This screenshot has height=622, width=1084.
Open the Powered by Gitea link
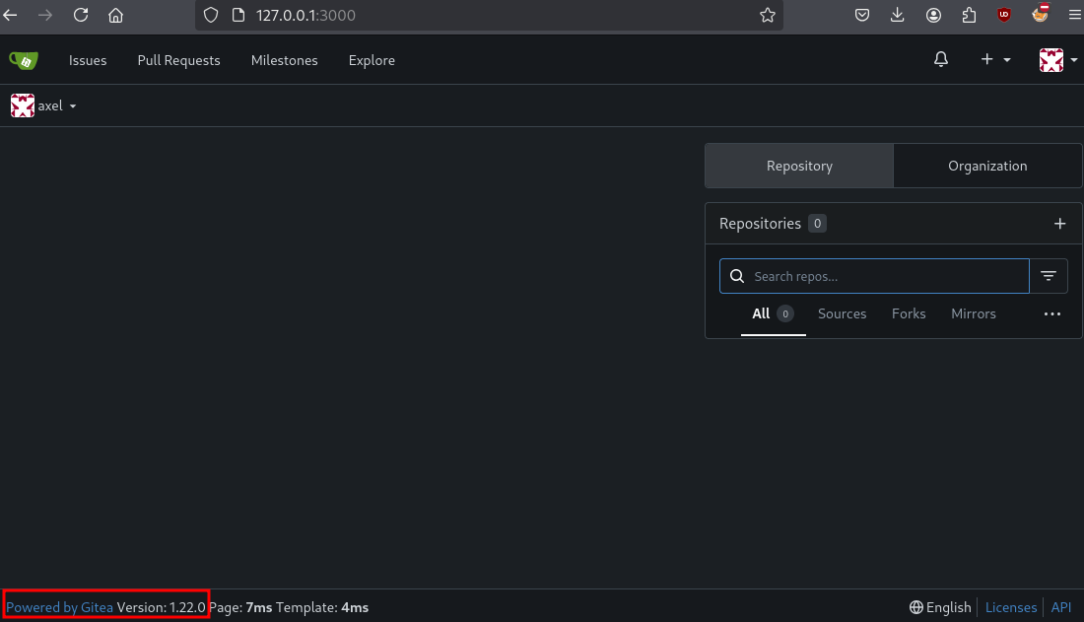point(60,607)
